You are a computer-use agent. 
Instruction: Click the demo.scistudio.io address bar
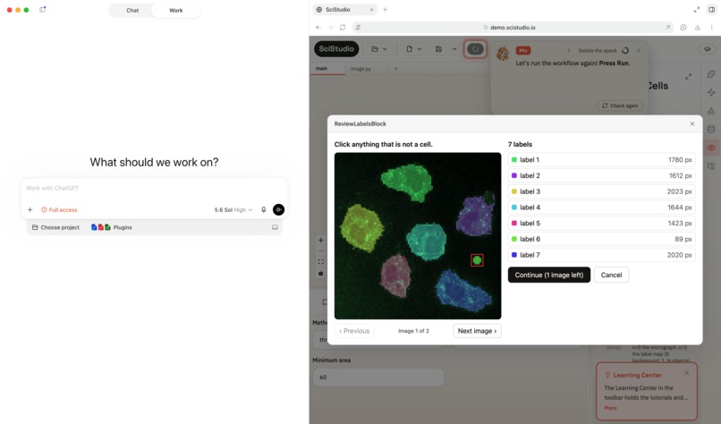click(x=513, y=28)
